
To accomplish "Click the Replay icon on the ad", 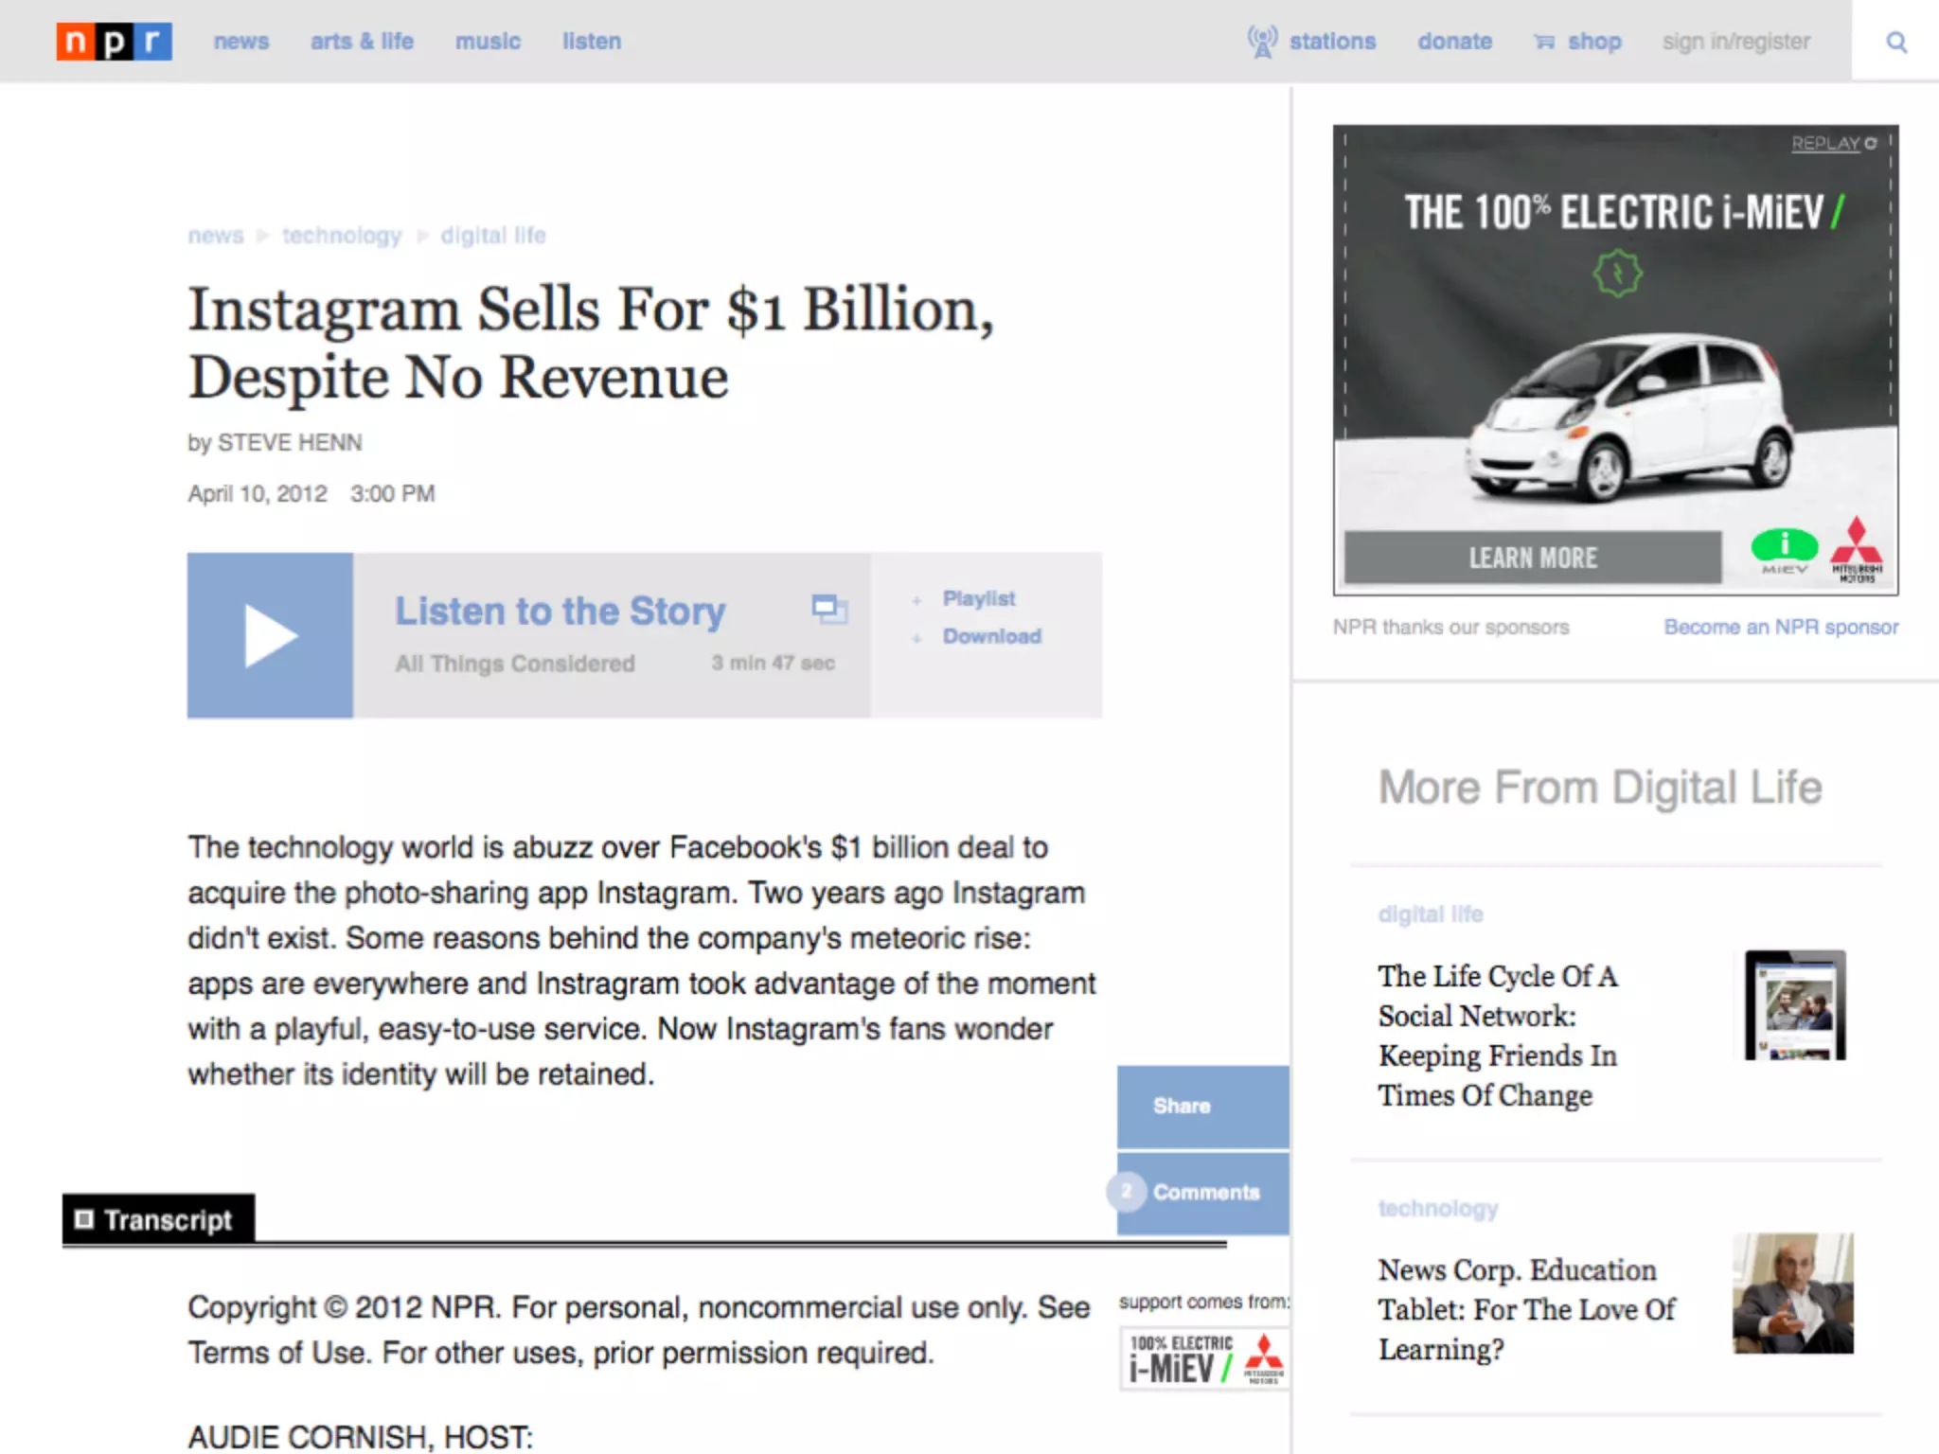I will [1871, 143].
